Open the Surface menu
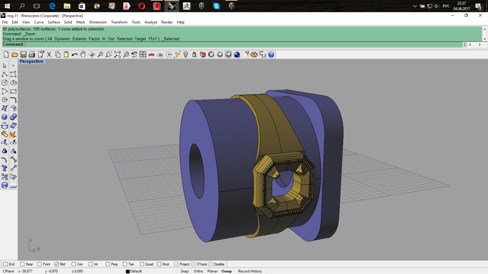The height and width of the screenshot is (274, 488). click(54, 22)
